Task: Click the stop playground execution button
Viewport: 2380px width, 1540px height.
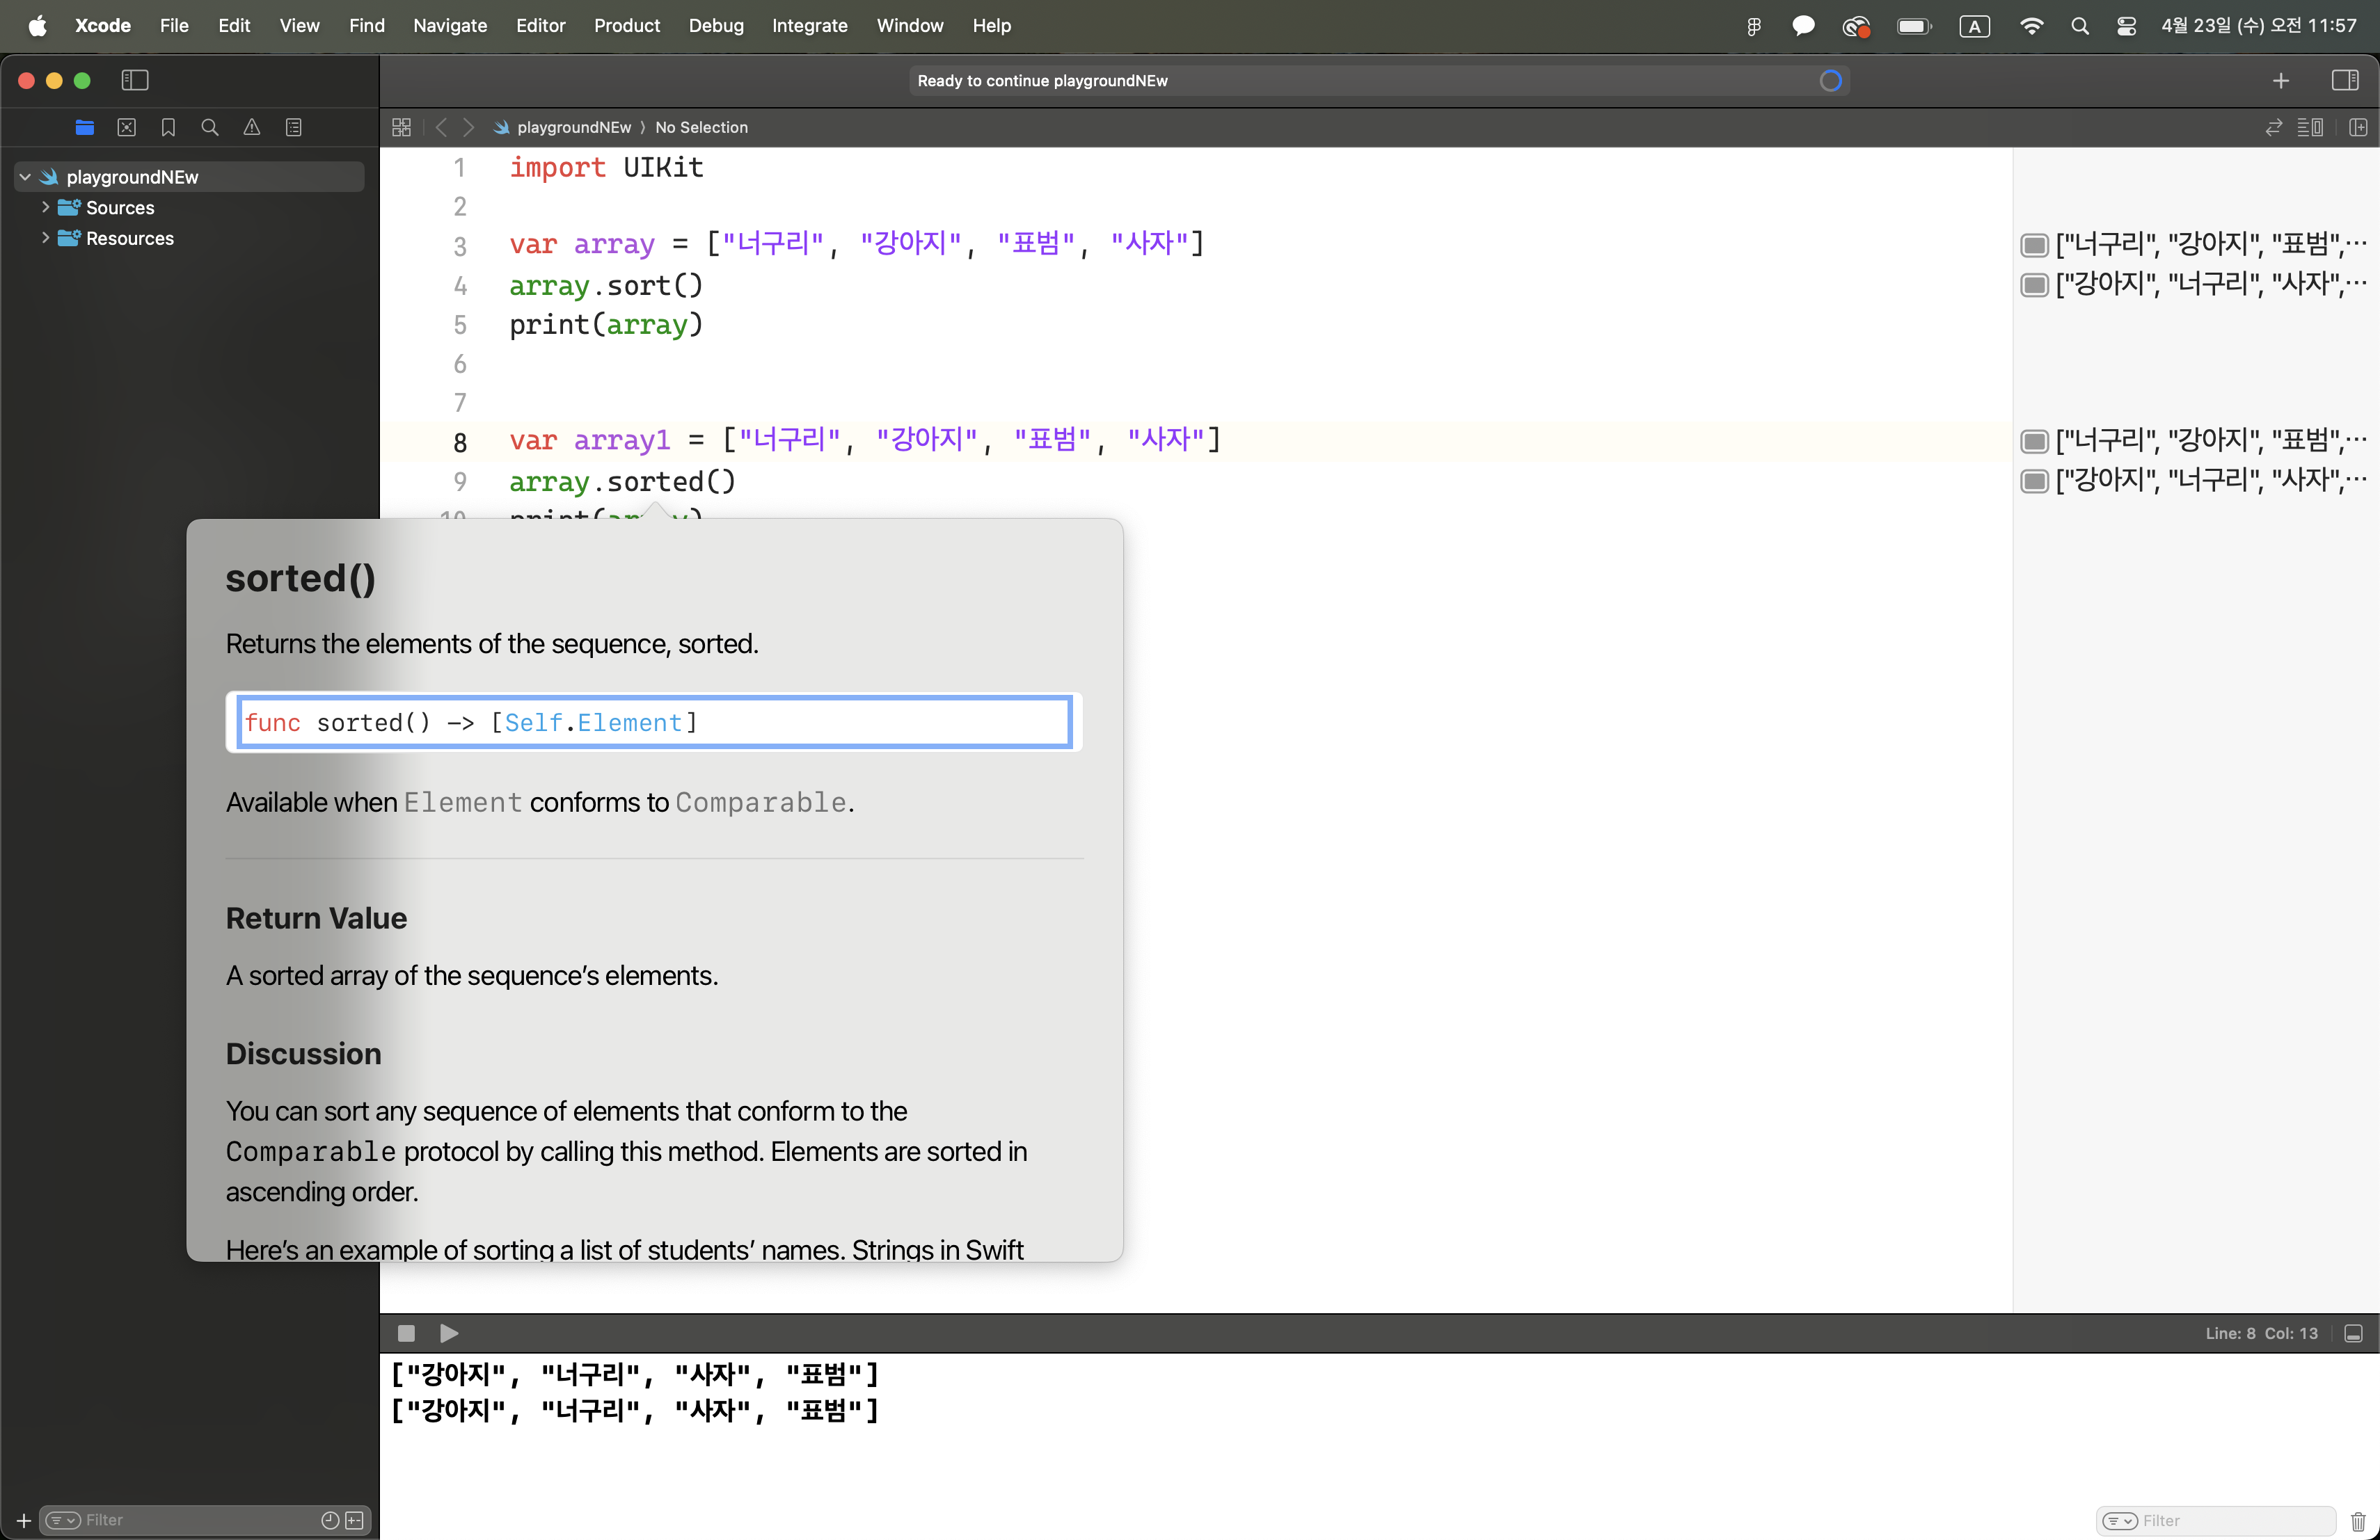Action: [x=406, y=1333]
